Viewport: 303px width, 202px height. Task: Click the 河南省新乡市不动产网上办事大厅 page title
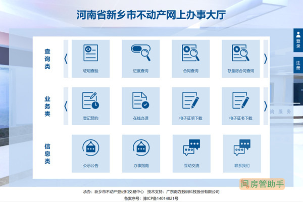[x=151, y=15]
